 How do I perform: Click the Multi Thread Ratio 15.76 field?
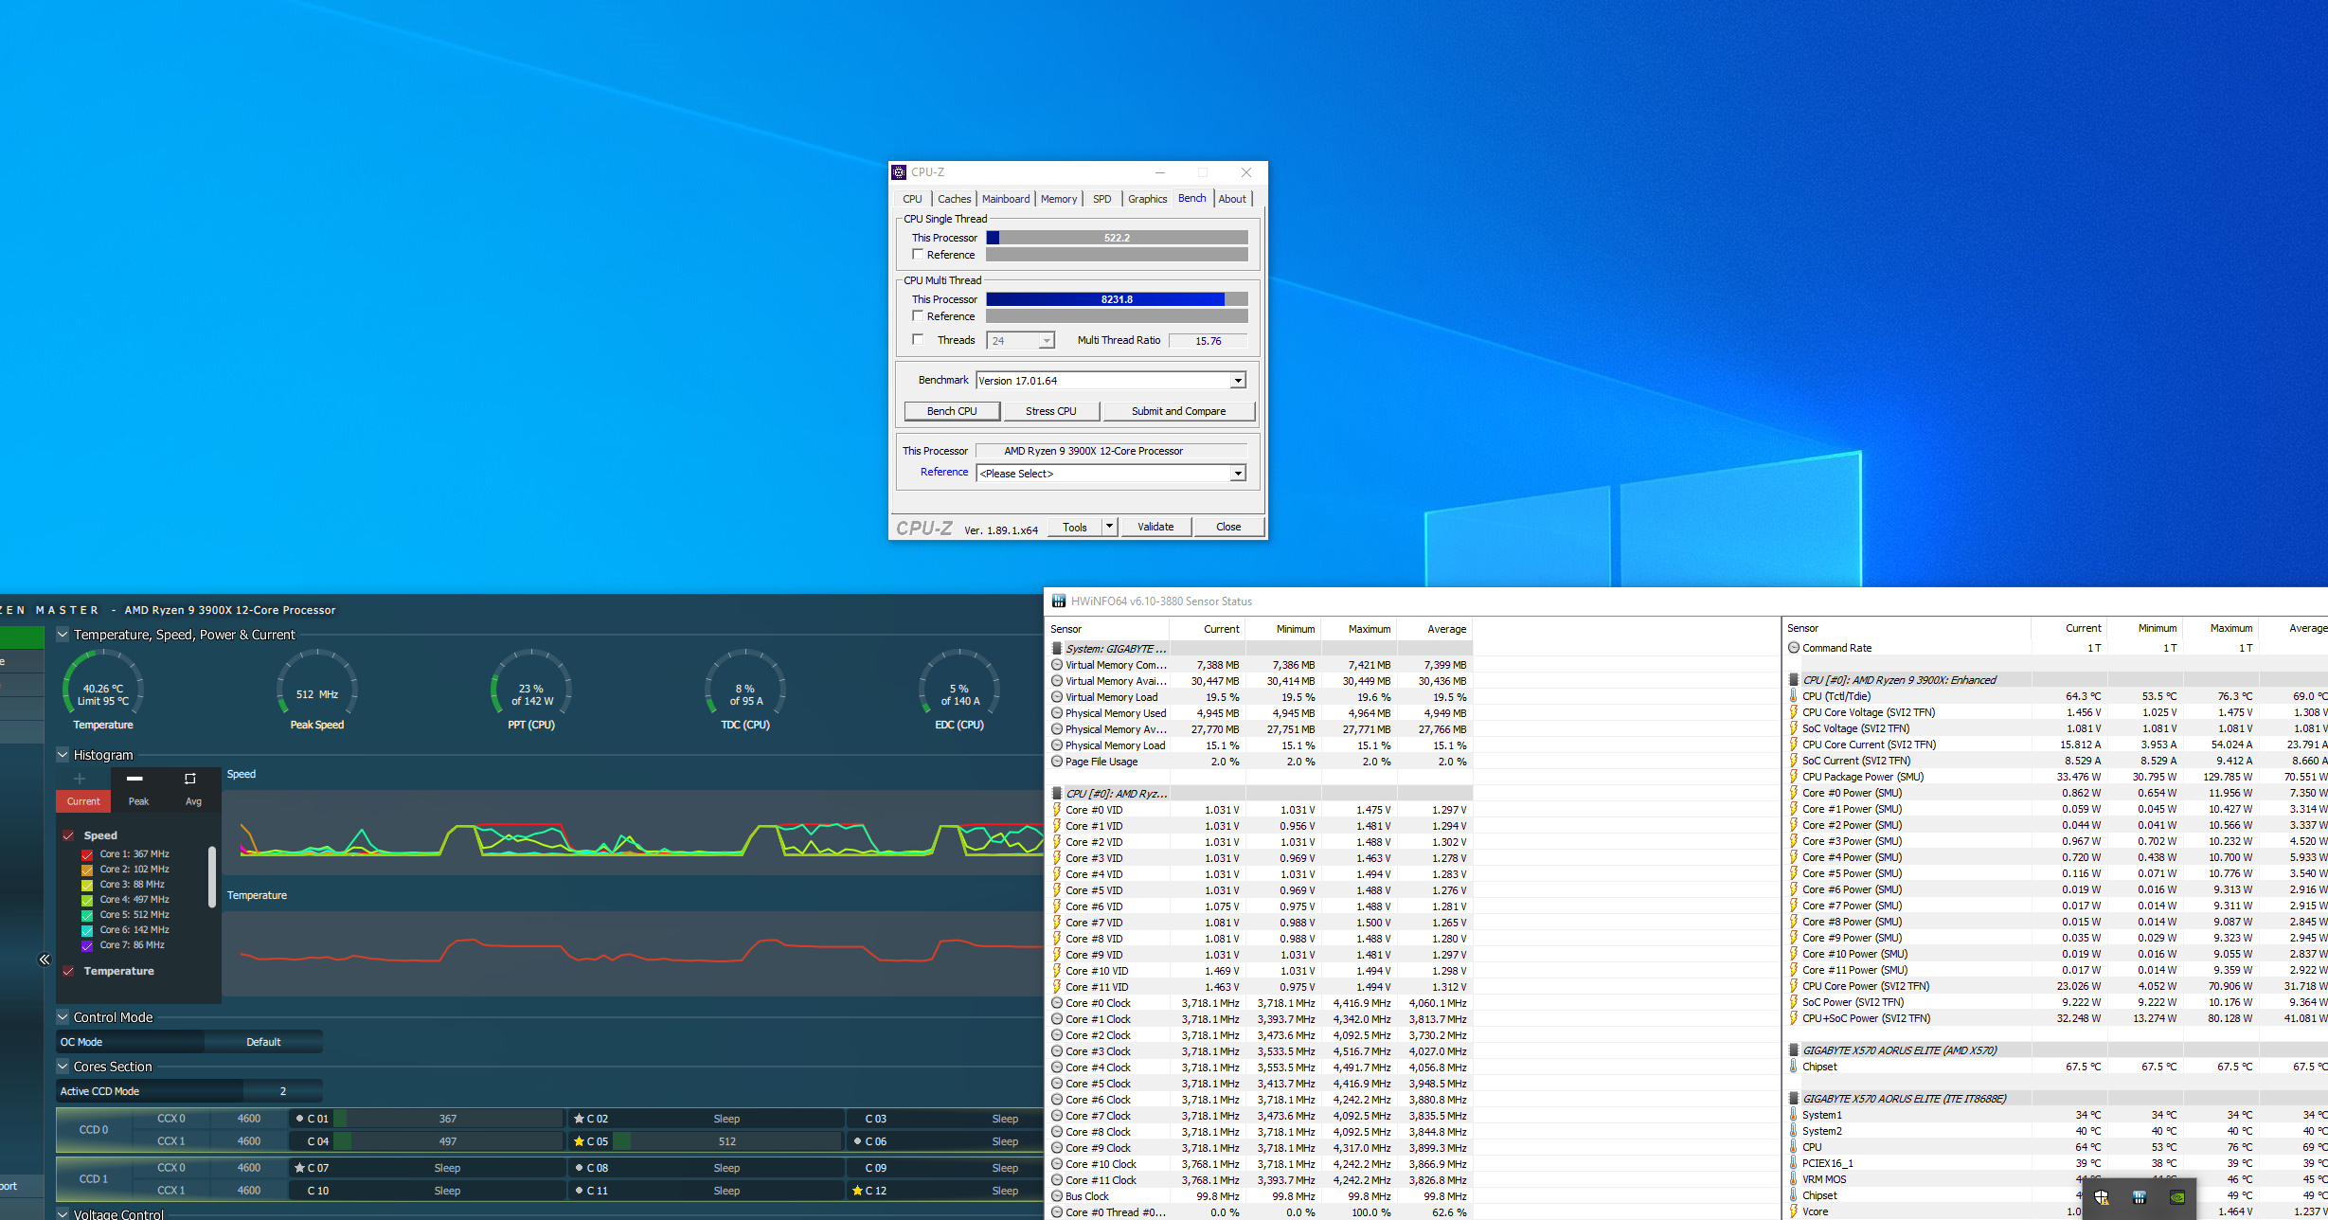tap(1208, 341)
